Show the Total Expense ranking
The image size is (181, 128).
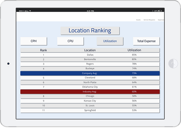click(x=146, y=41)
